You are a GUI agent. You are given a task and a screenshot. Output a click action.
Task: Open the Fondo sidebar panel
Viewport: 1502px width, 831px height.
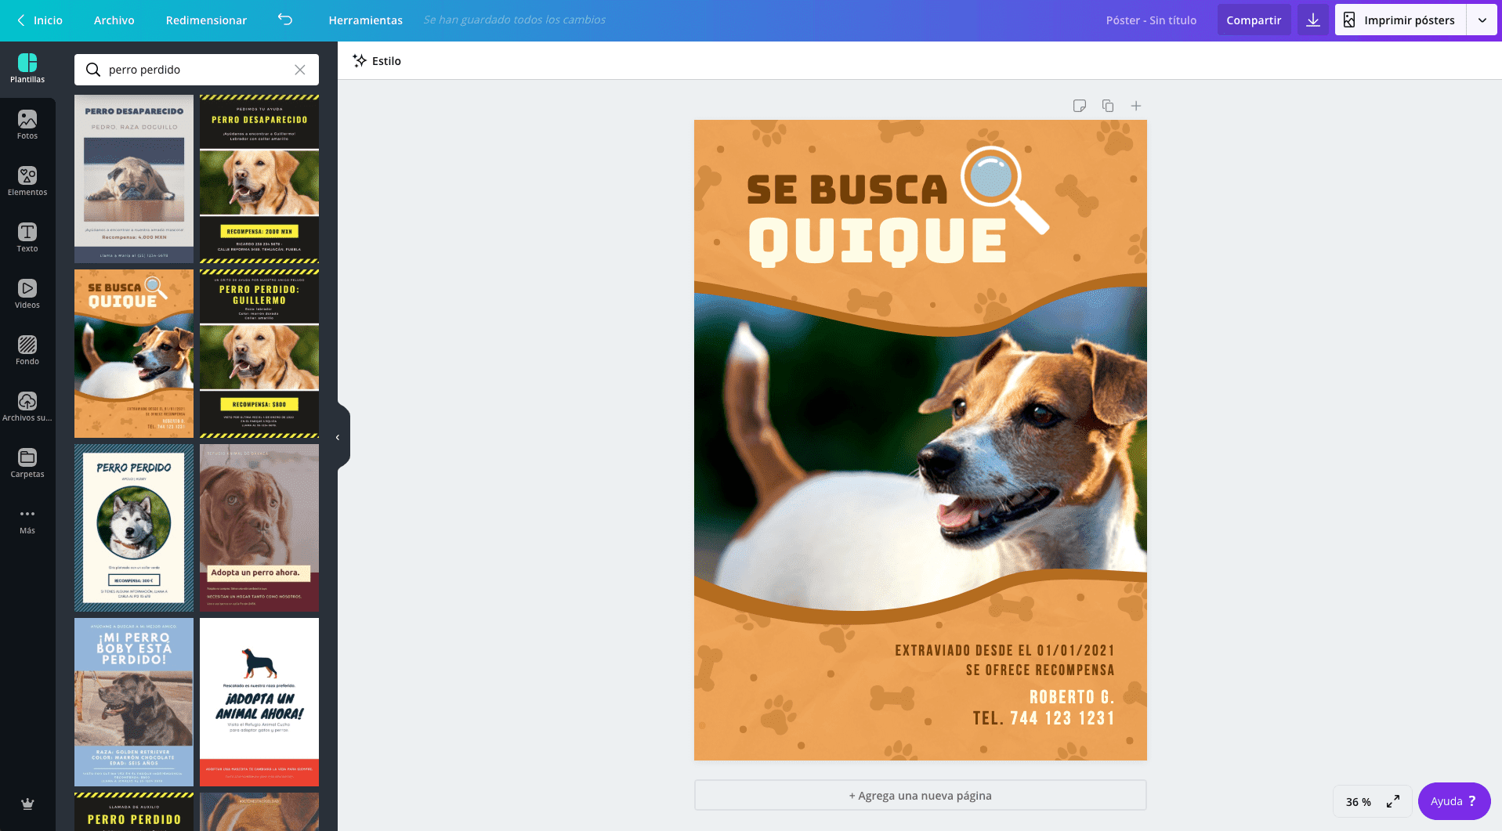click(27, 351)
